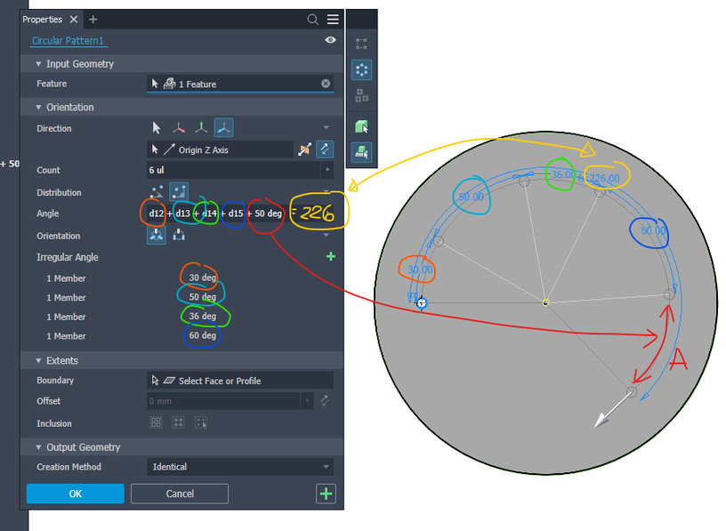Close the Properties tab
726x531 pixels.
pos(74,20)
